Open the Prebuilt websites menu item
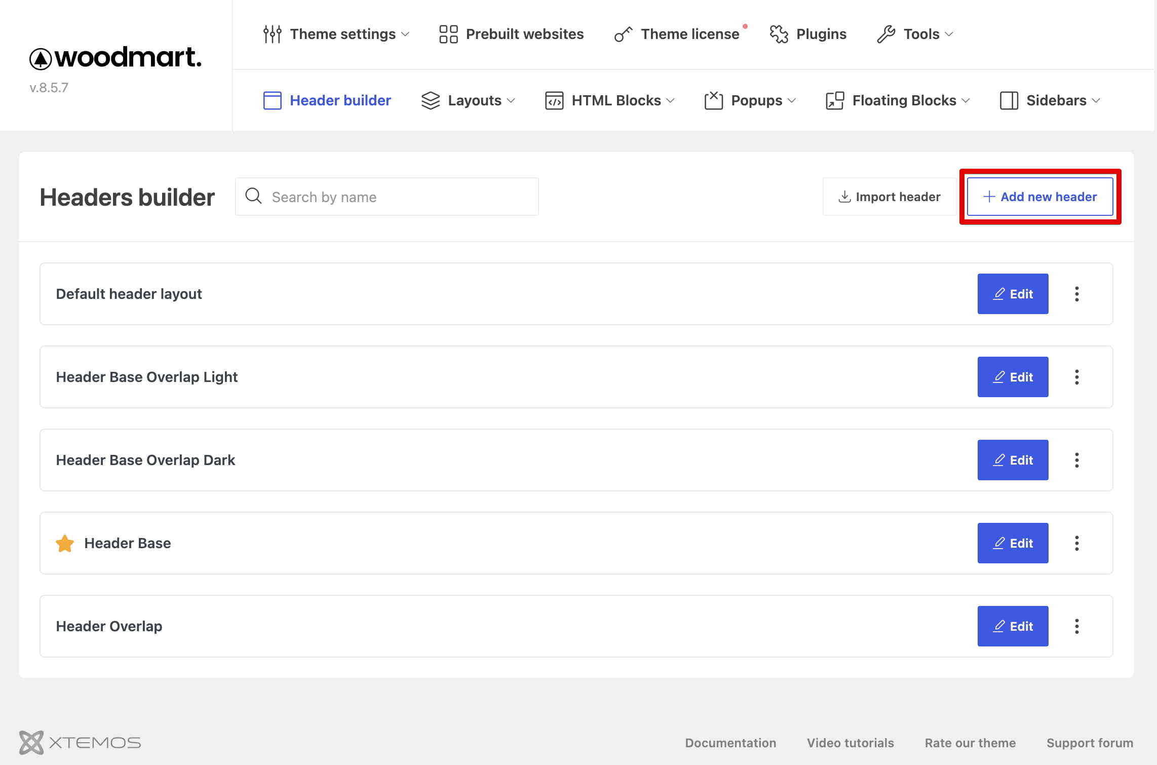Viewport: 1157px width, 765px height. (x=511, y=34)
